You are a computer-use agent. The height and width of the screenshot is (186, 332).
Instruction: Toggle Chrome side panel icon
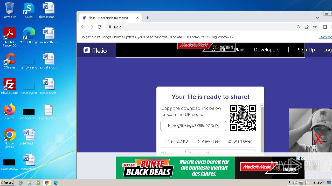pos(325,27)
